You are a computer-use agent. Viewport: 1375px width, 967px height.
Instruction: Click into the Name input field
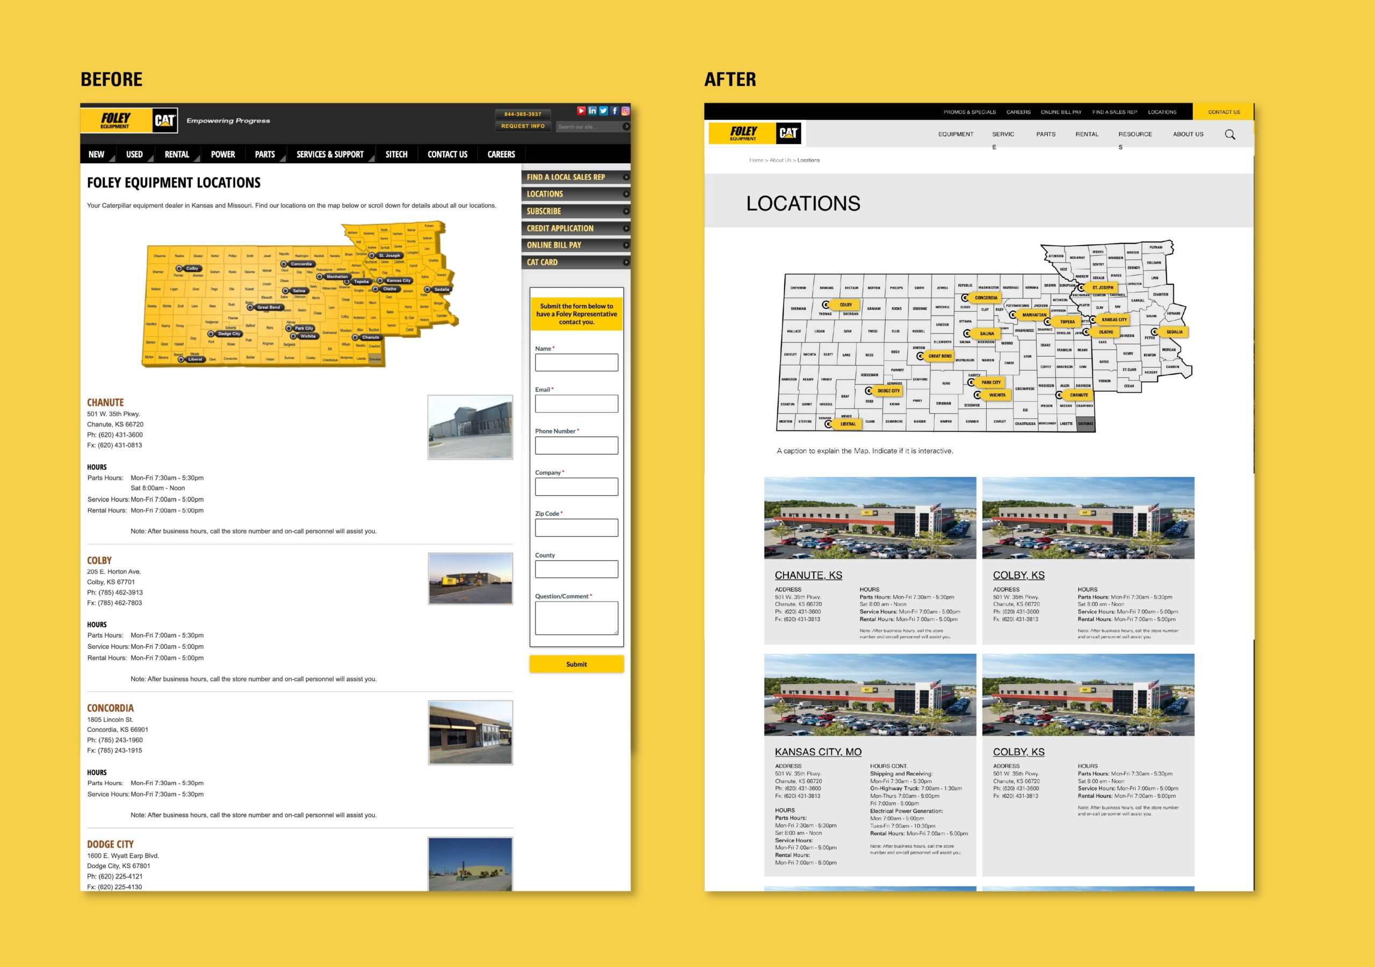576,363
